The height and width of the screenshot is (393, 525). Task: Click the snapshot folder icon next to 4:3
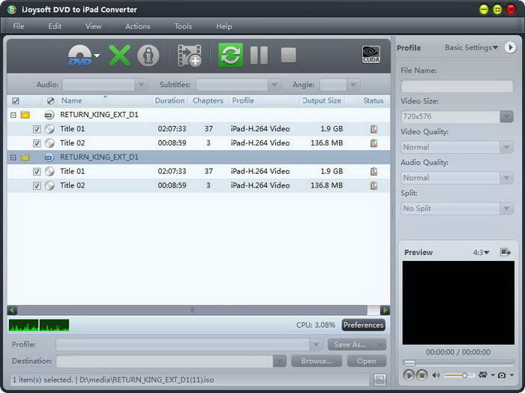point(505,252)
